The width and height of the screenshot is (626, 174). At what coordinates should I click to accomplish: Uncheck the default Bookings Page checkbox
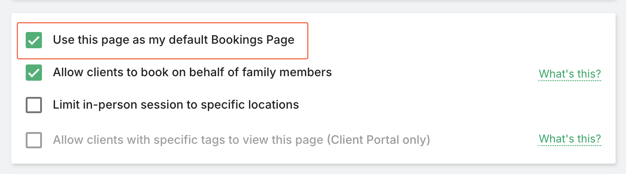click(x=34, y=40)
